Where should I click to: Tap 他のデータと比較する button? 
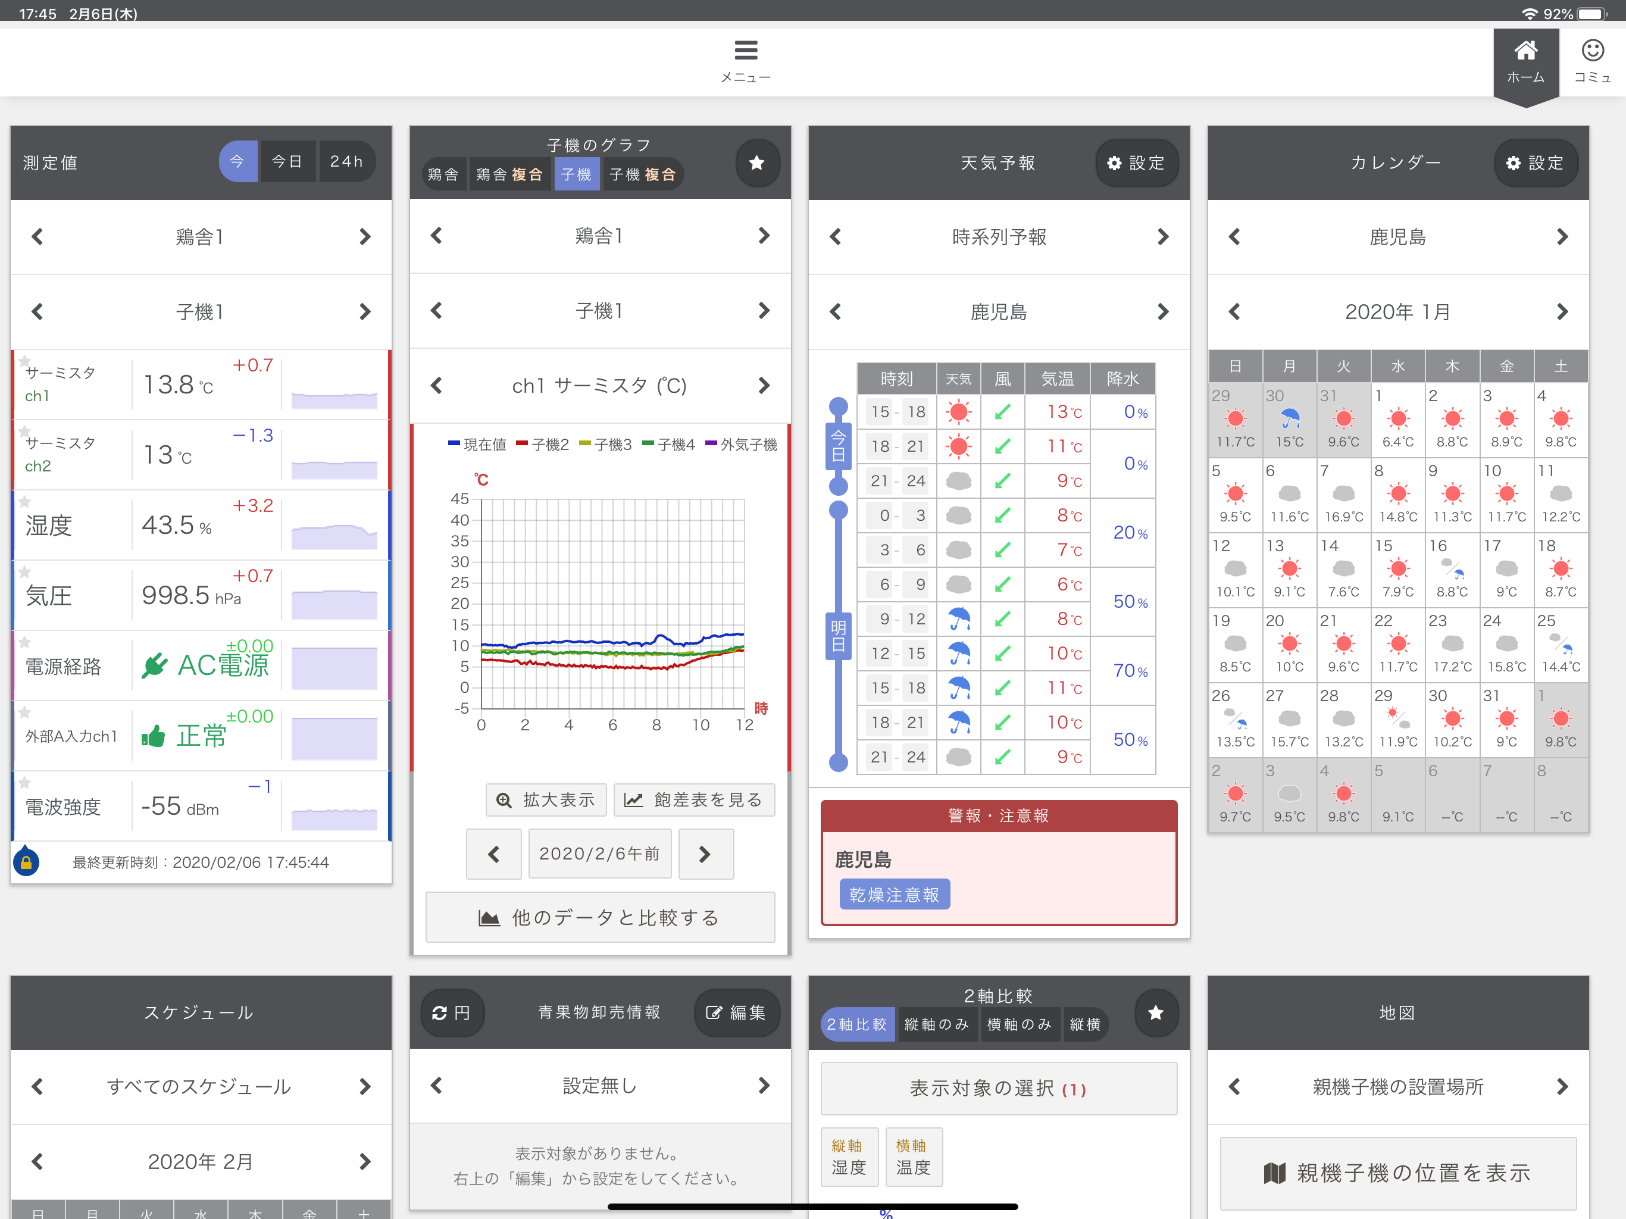tap(600, 918)
